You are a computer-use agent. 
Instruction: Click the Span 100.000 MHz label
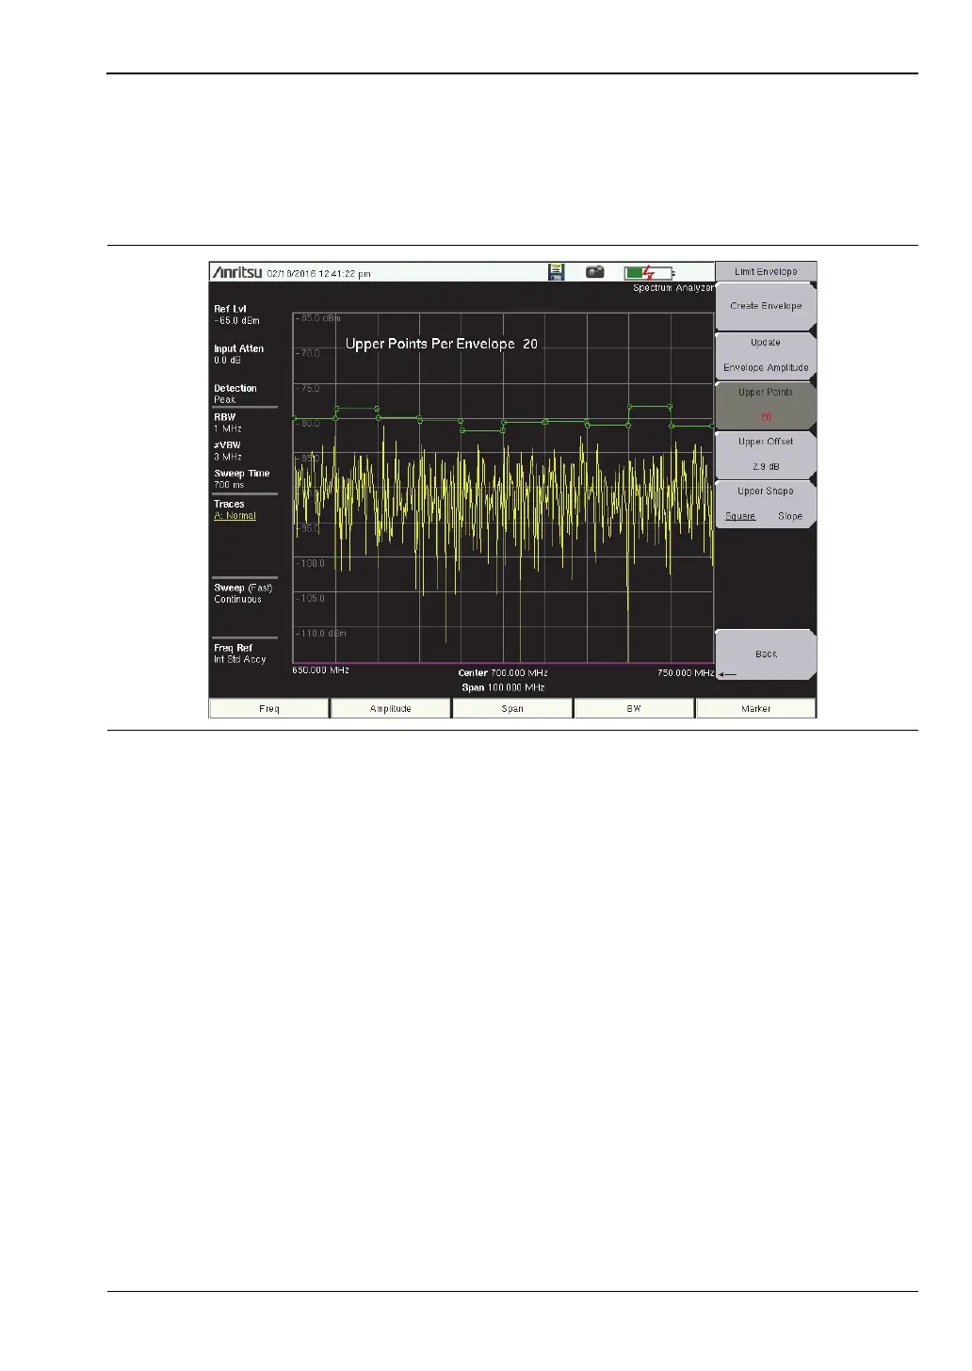(x=503, y=687)
